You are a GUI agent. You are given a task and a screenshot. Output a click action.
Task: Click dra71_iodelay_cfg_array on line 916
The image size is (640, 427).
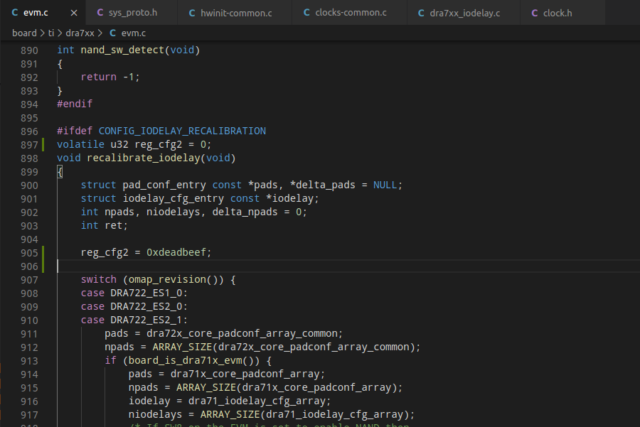coord(257,401)
